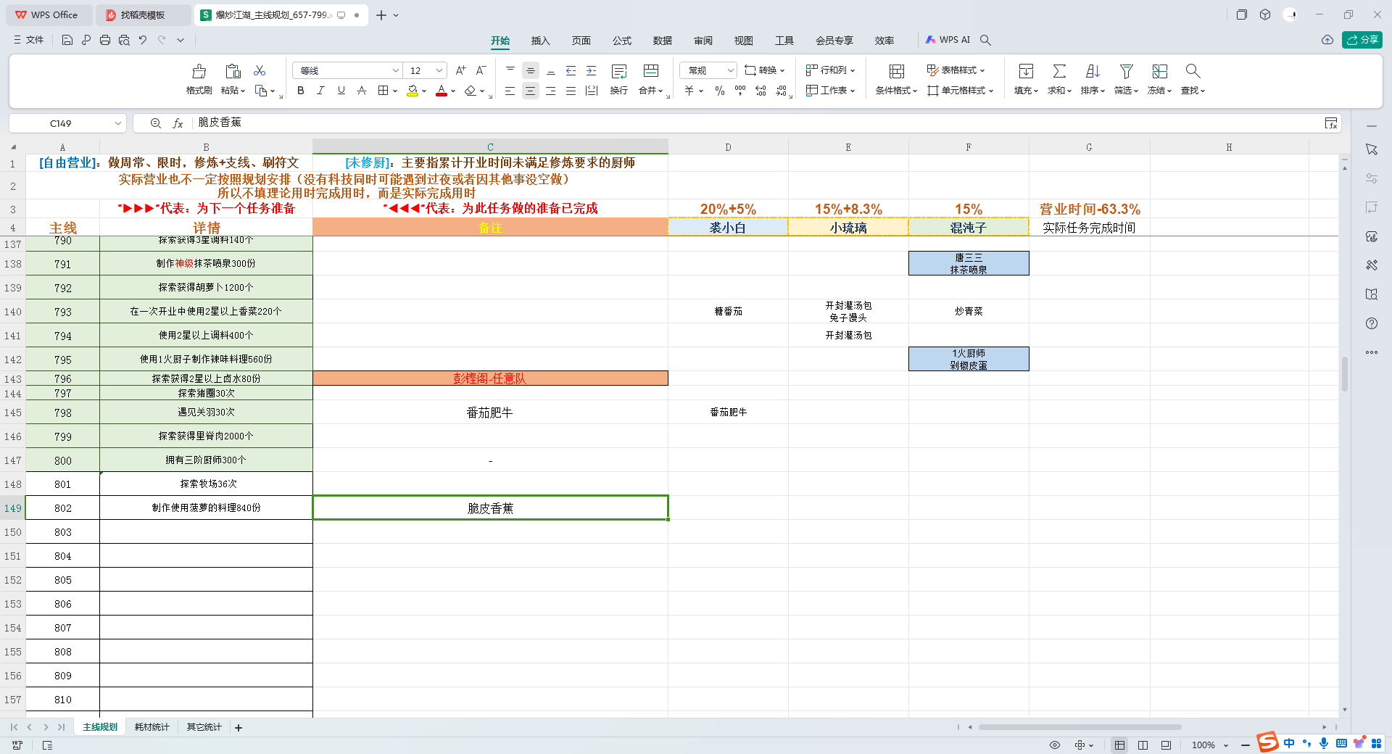Select the 唐三三 抹茶喷泉 cell
1392x754 pixels.
[x=969, y=263]
